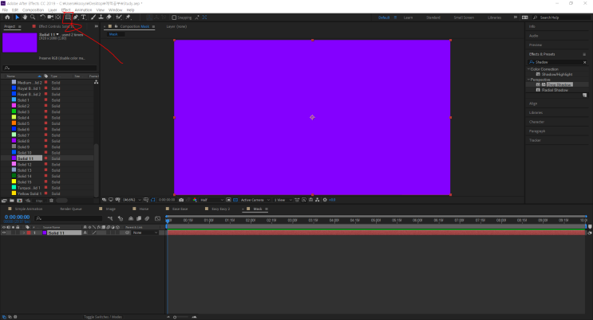Collapse the Perspective effects category
The width and height of the screenshot is (593, 320).
(x=528, y=80)
